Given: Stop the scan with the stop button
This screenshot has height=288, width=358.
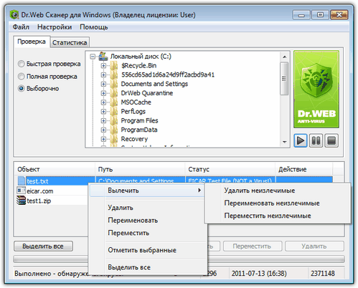Looking at the screenshot, I should click(x=331, y=140).
